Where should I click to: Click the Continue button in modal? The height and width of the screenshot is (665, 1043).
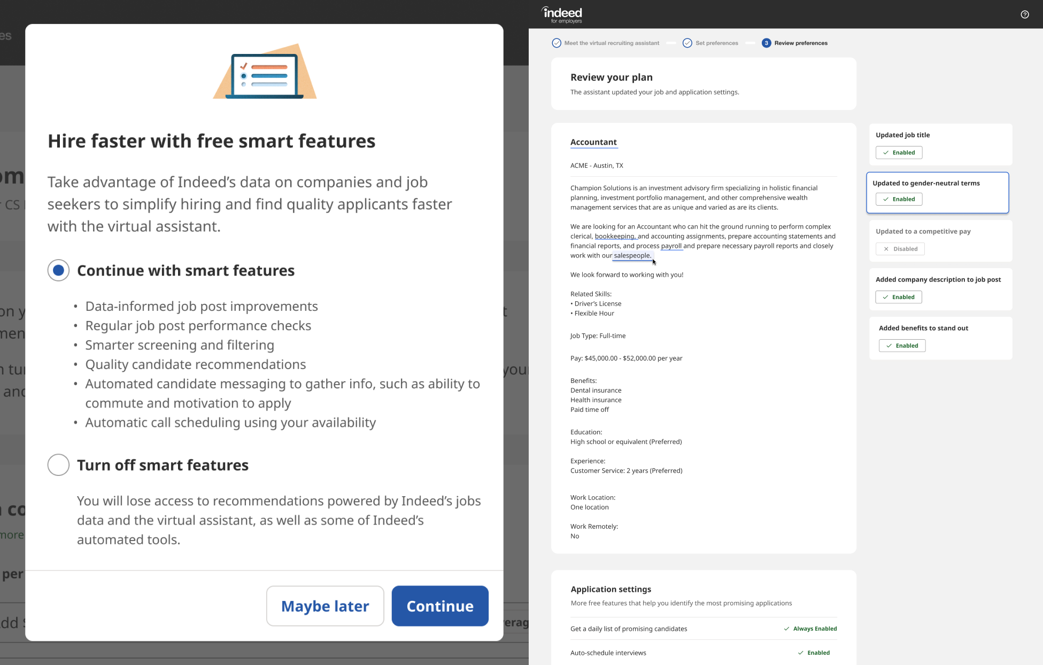[440, 605]
